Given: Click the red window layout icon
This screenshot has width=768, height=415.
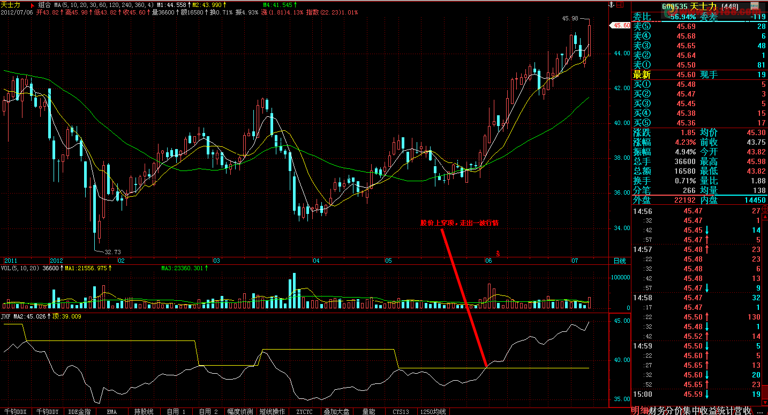Looking at the screenshot, I should click(621, 4).
